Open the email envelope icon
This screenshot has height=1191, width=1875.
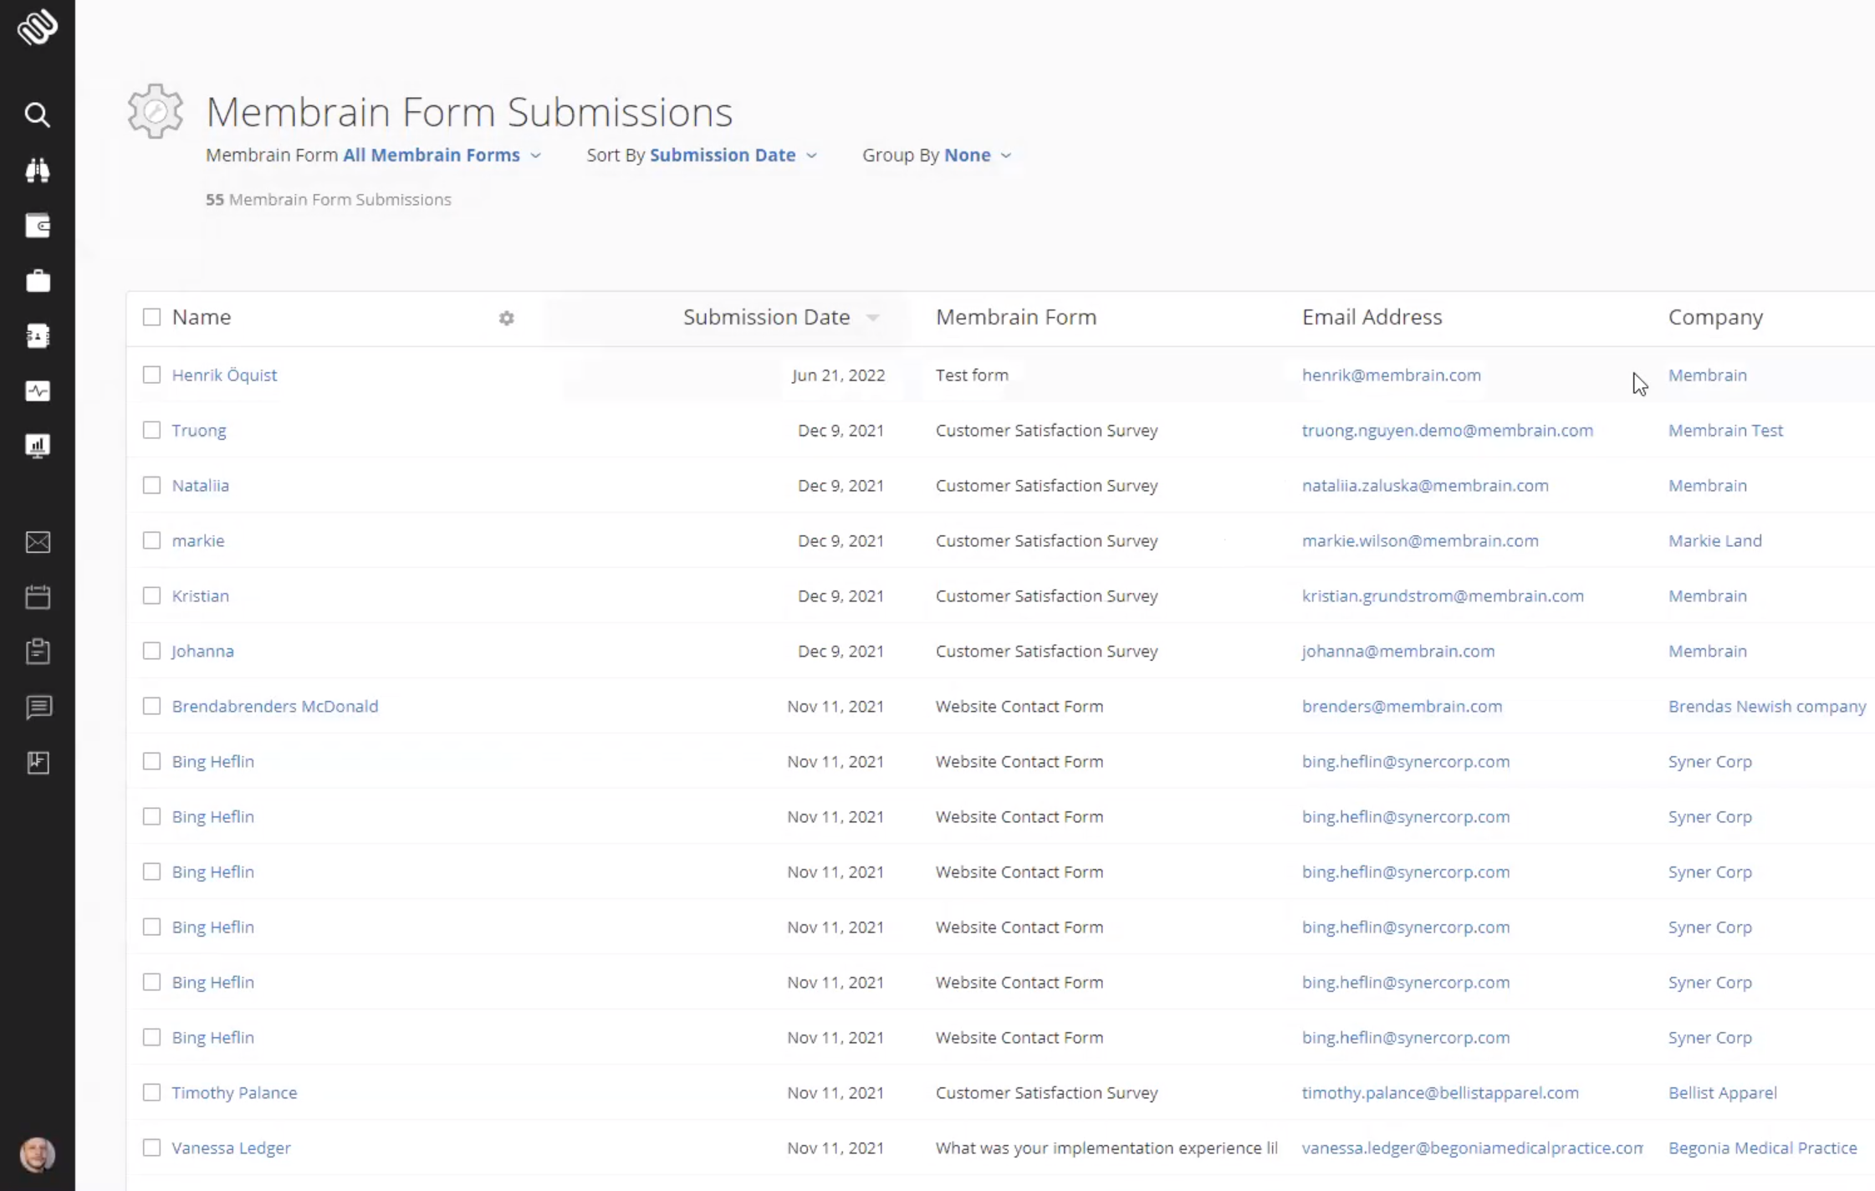pos(38,542)
